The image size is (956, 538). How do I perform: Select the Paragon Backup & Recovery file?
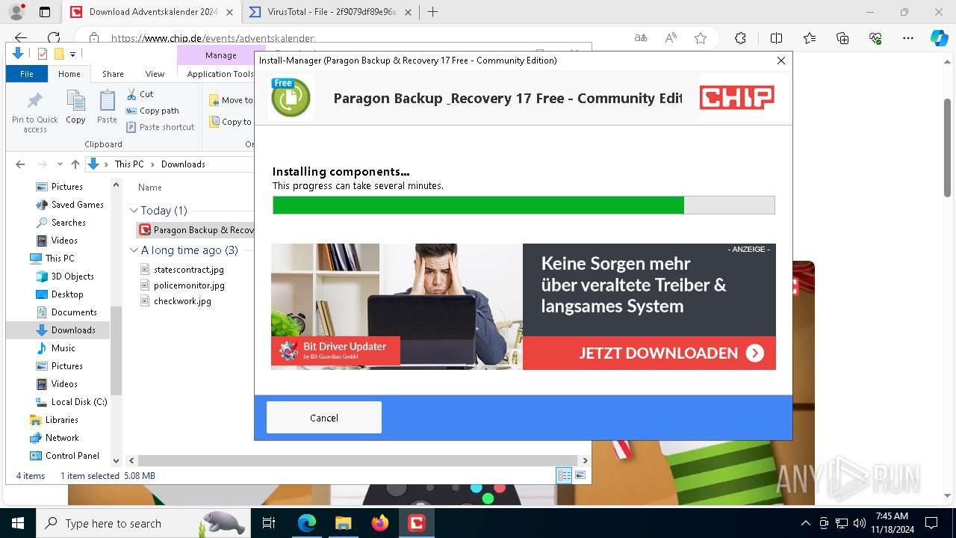[x=196, y=230]
